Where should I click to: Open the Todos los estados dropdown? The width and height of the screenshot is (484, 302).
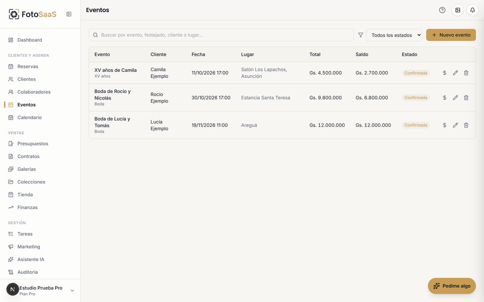(x=394, y=35)
